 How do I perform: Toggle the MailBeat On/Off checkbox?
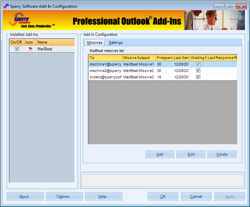click(17, 49)
